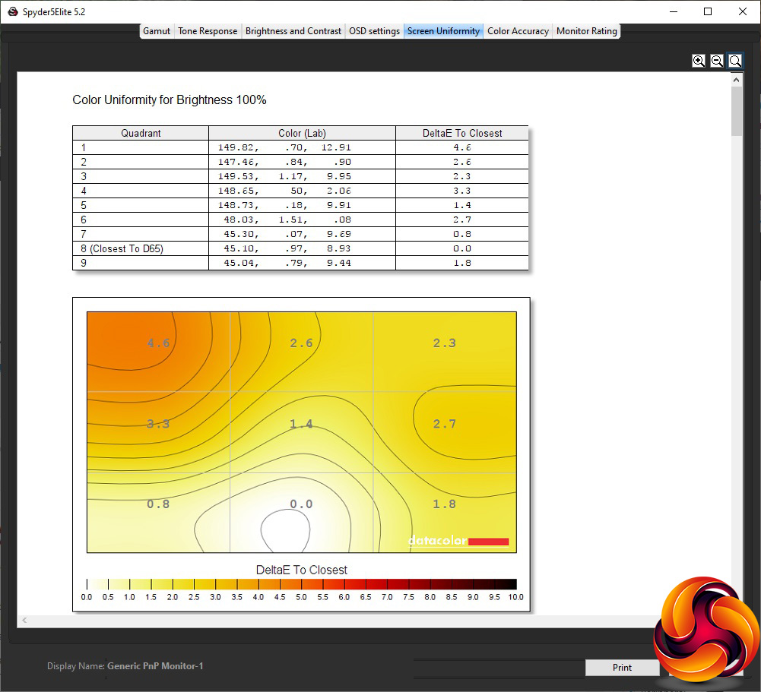Click the DeltaE To Closest column header
Image resolution: width=761 pixels, height=692 pixels.
coord(462,133)
